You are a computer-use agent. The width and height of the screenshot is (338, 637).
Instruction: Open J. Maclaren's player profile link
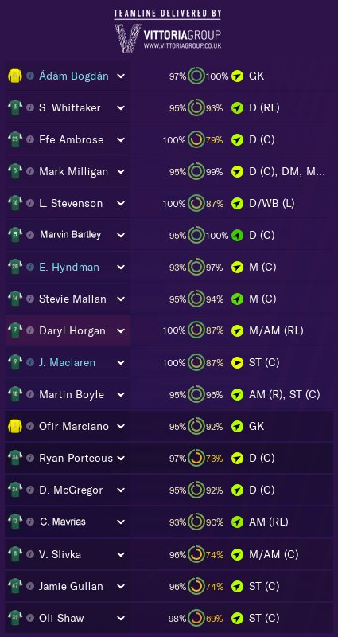[67, 362]
